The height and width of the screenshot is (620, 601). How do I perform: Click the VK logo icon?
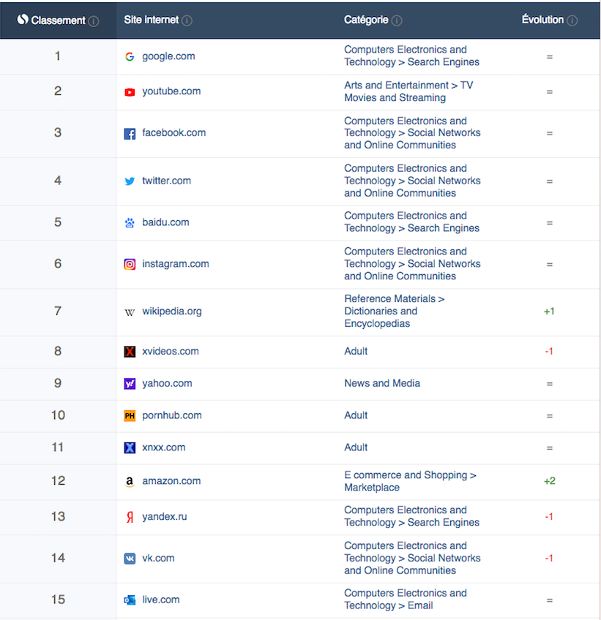click(130, 559)
